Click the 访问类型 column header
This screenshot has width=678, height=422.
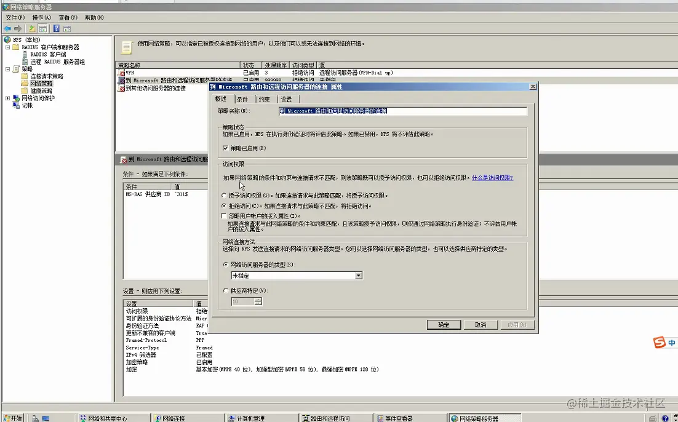303,65
